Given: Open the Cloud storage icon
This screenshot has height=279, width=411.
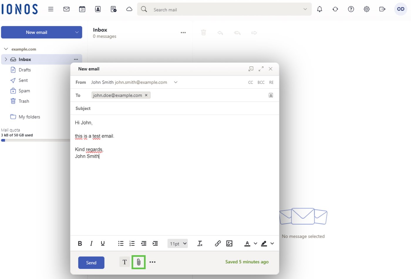Looking at the screenshot, I should pyautogui.click(x=129, y=9).
